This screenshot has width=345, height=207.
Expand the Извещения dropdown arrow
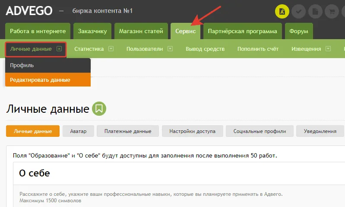pos(328,49)
